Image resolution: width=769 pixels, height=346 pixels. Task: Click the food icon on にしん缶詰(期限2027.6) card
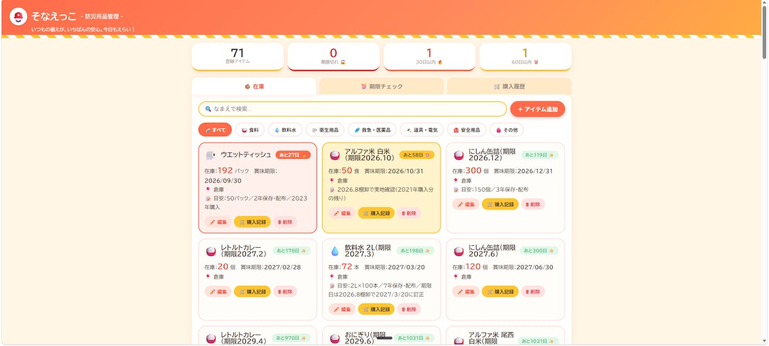459,251
